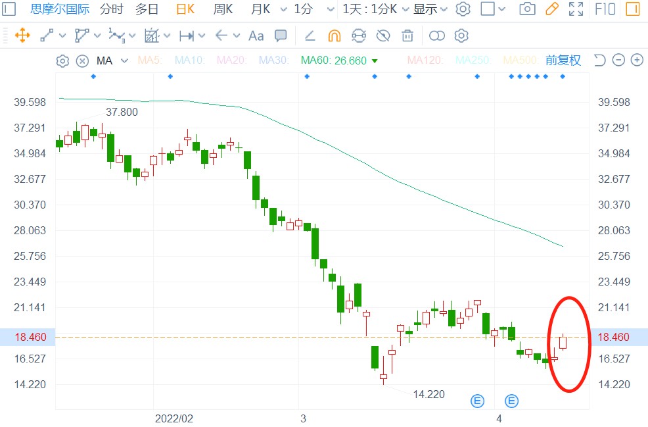The width and height of the screenshot is (648, 427).
Task: Toggle MA5 line visibility
Action: click(149, 61)
